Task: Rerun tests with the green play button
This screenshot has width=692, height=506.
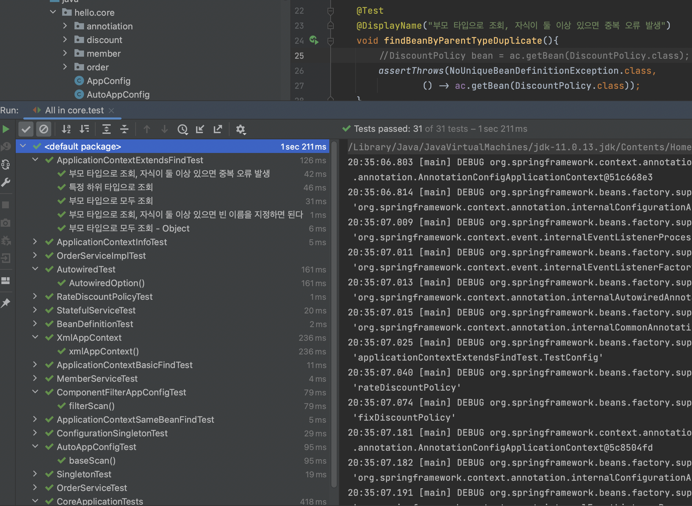Action: point(6,129)
